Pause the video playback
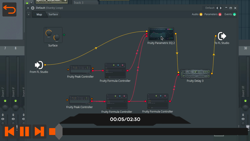 (x=24, y=131)
